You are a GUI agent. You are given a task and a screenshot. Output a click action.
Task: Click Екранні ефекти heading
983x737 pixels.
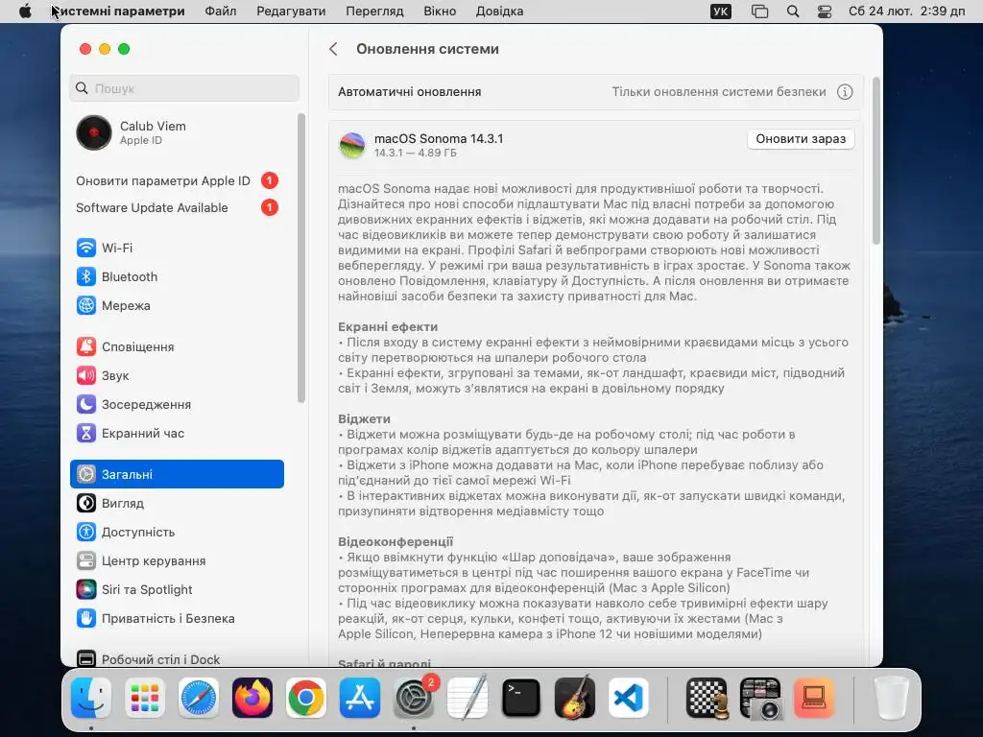coord(388,326)
